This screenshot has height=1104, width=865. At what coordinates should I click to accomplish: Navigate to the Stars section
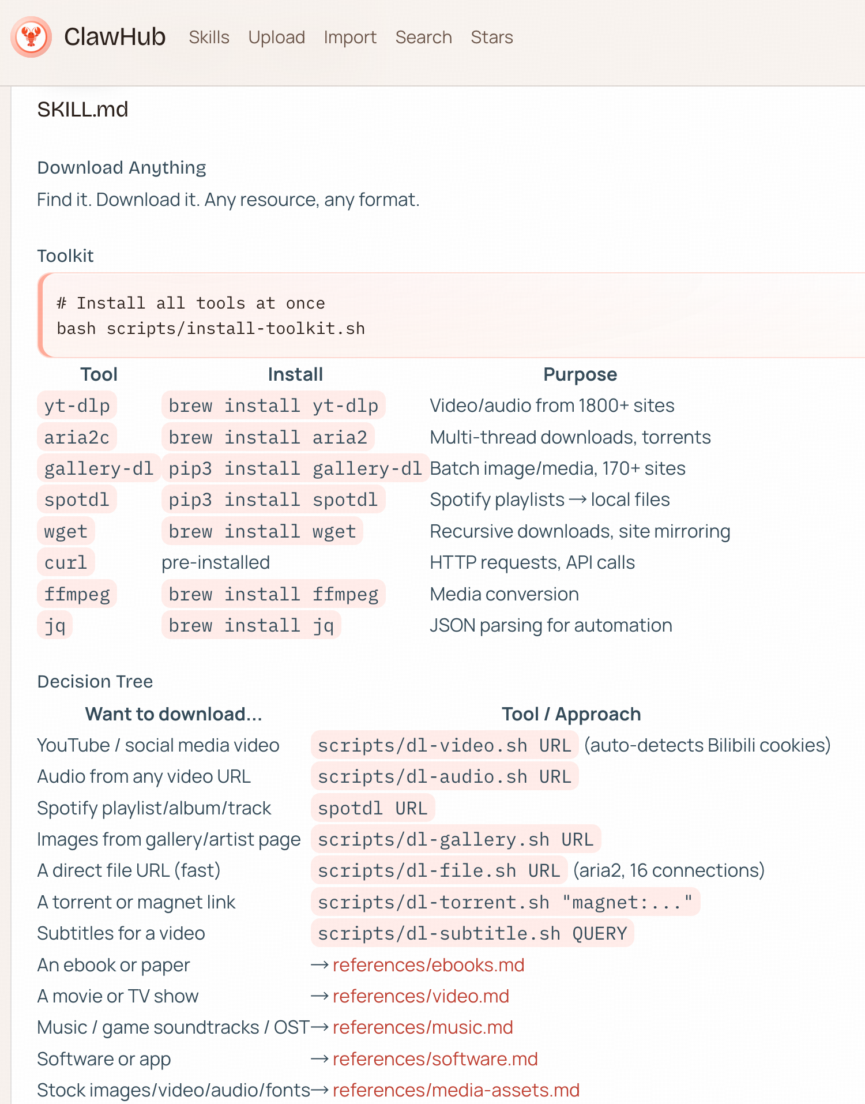pyautogui.click(x=491, y=37)
